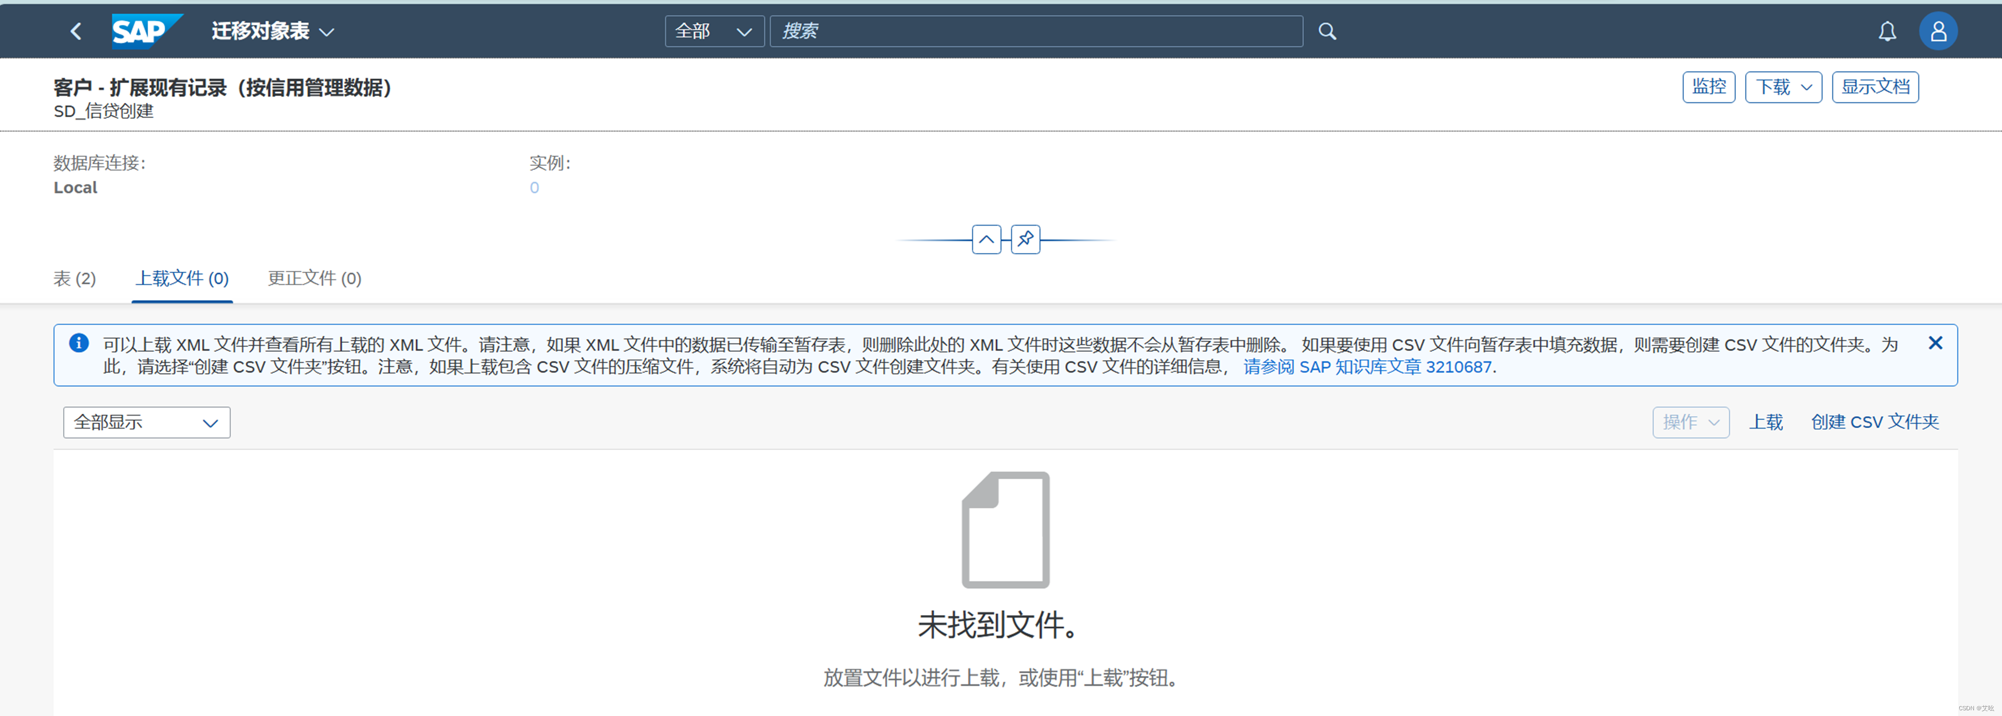Click the Local database connection value
The image size is (2002, 716).
75,187
